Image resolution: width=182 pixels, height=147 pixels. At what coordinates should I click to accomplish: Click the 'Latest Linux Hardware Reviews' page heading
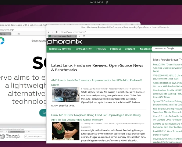pos(97,68)
